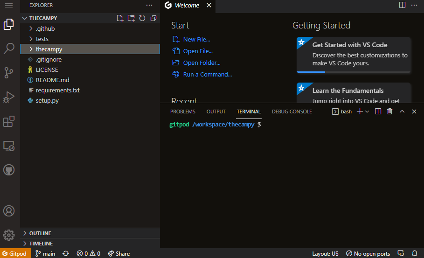Open the Extensions view
This screenshot has height=258, width=424.
click(x=9, y=121)
